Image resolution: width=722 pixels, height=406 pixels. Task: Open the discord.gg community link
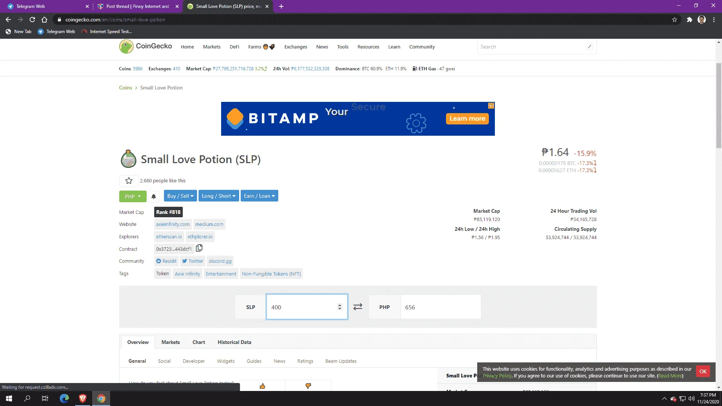pos(220,261)
